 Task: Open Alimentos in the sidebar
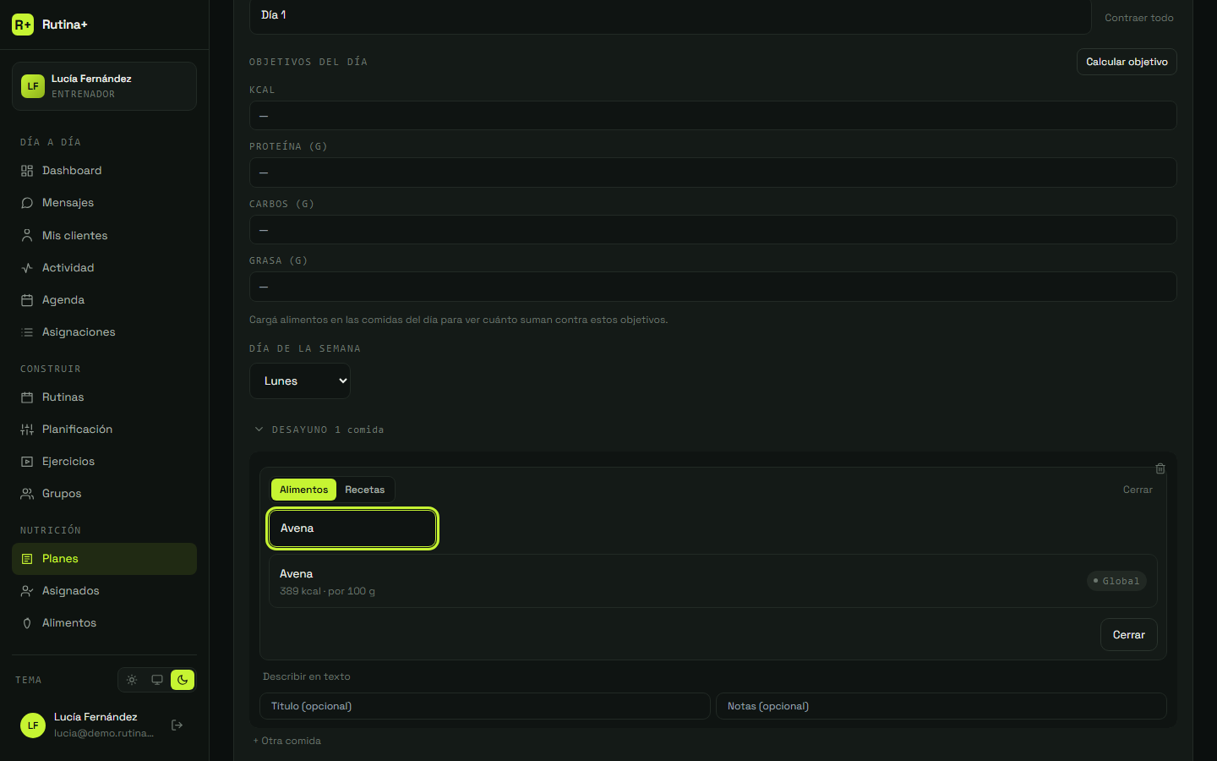click(104, 623)
